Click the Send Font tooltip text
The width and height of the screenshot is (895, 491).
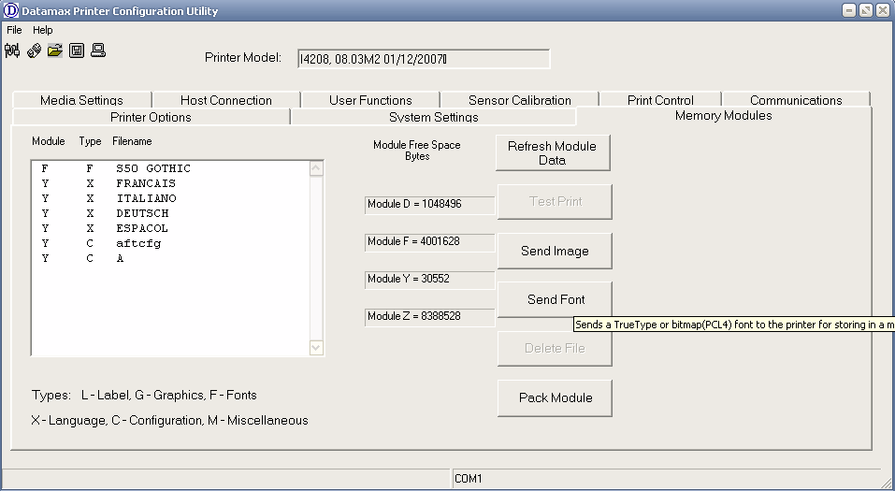734,325
